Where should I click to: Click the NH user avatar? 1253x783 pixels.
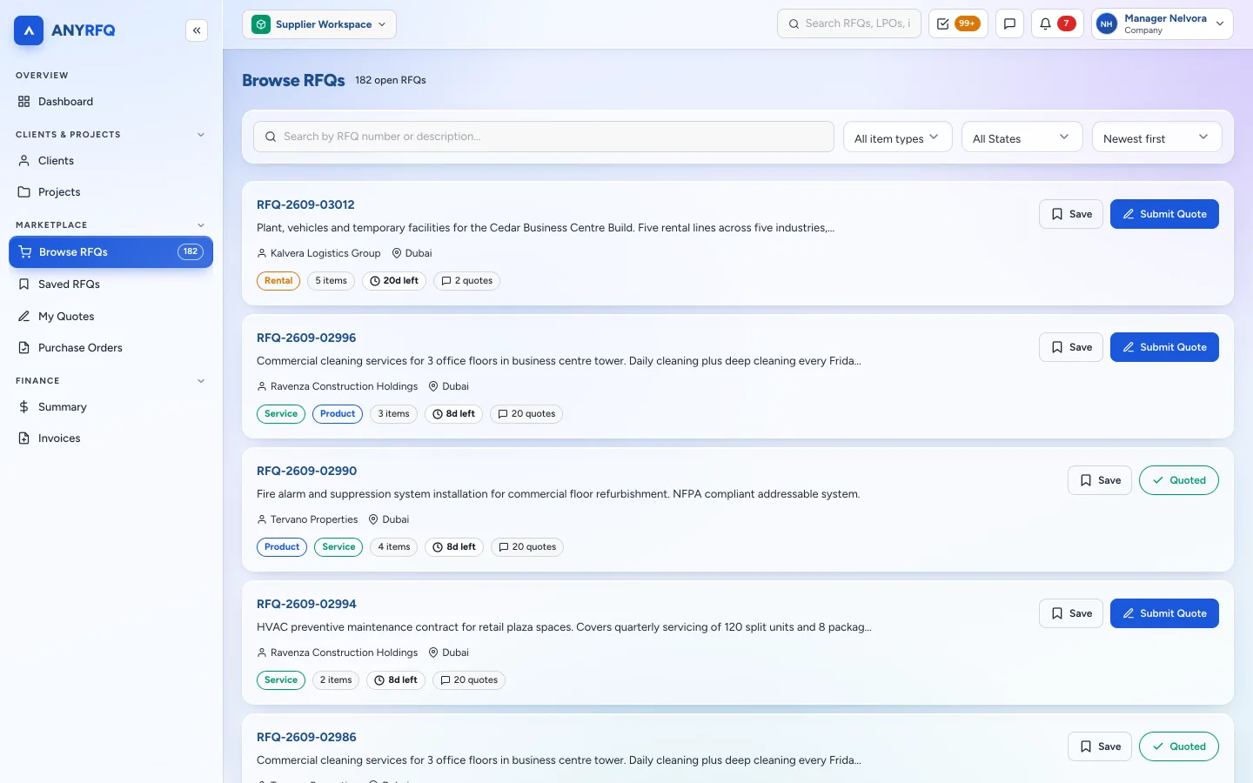pos(1107,24)
